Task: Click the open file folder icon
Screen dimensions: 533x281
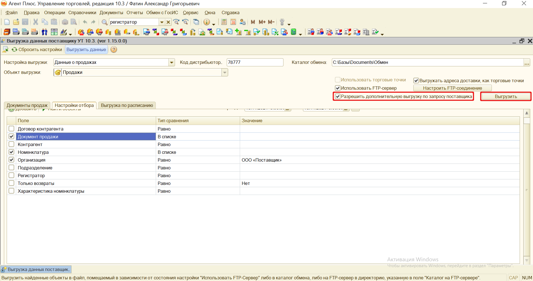Action: (16, 22)
